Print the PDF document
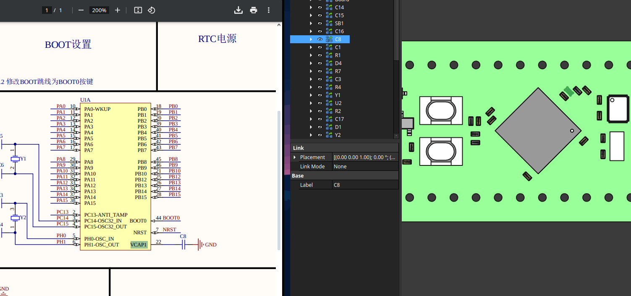The height and width of the screenshot is (296, 631). click(x=254, y=10)
